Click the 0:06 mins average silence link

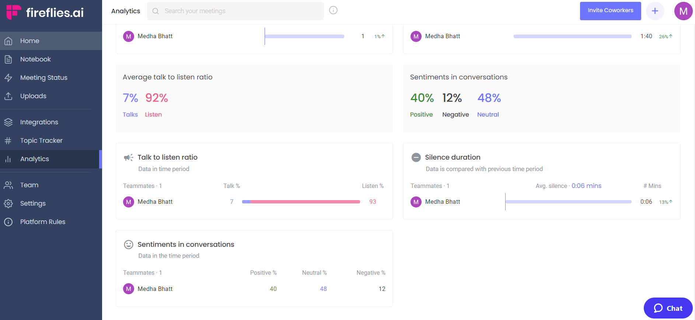click(586, 186)
